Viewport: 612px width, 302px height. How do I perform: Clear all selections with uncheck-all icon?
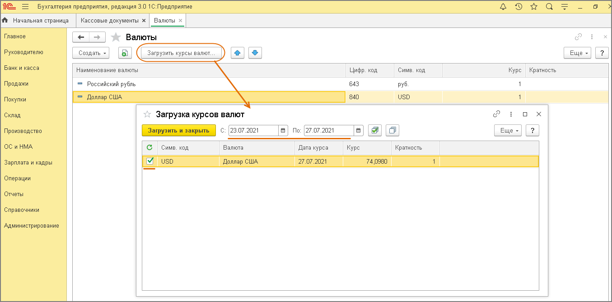pyautogui.click(x=392, y=131)
